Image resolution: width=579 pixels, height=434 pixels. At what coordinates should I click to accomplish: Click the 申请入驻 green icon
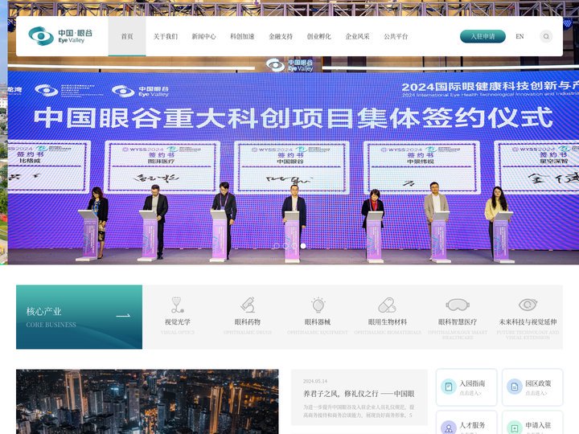(x=515, y=428)
